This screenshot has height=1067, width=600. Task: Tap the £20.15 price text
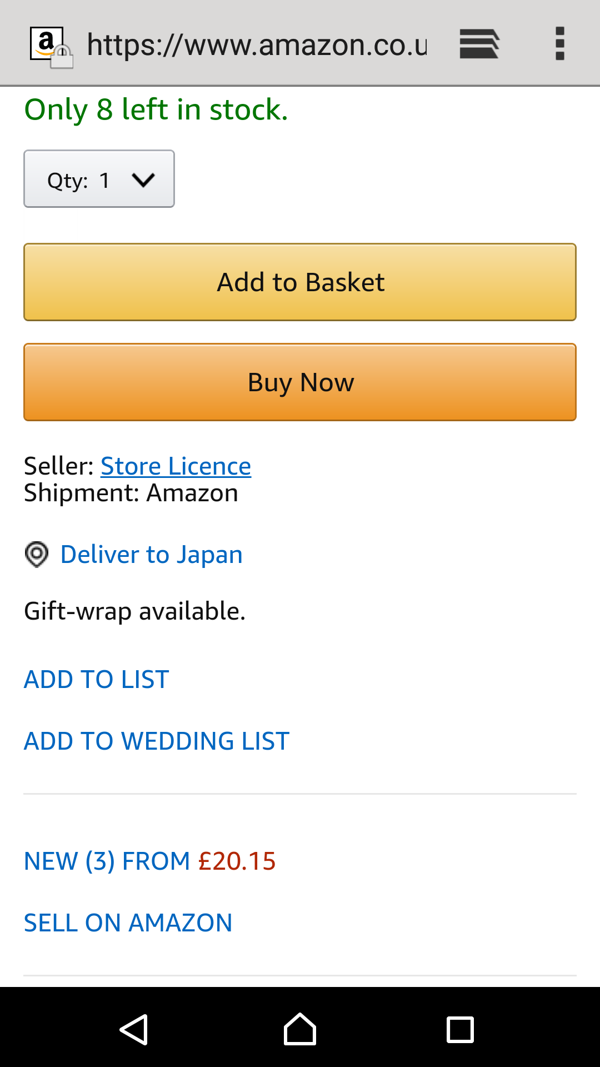click(x=237, y=861)
